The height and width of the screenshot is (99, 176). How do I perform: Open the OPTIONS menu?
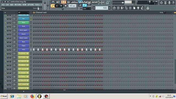click(31, 5)
